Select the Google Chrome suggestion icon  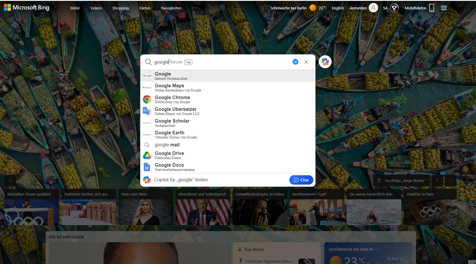(x=147, y=99)
